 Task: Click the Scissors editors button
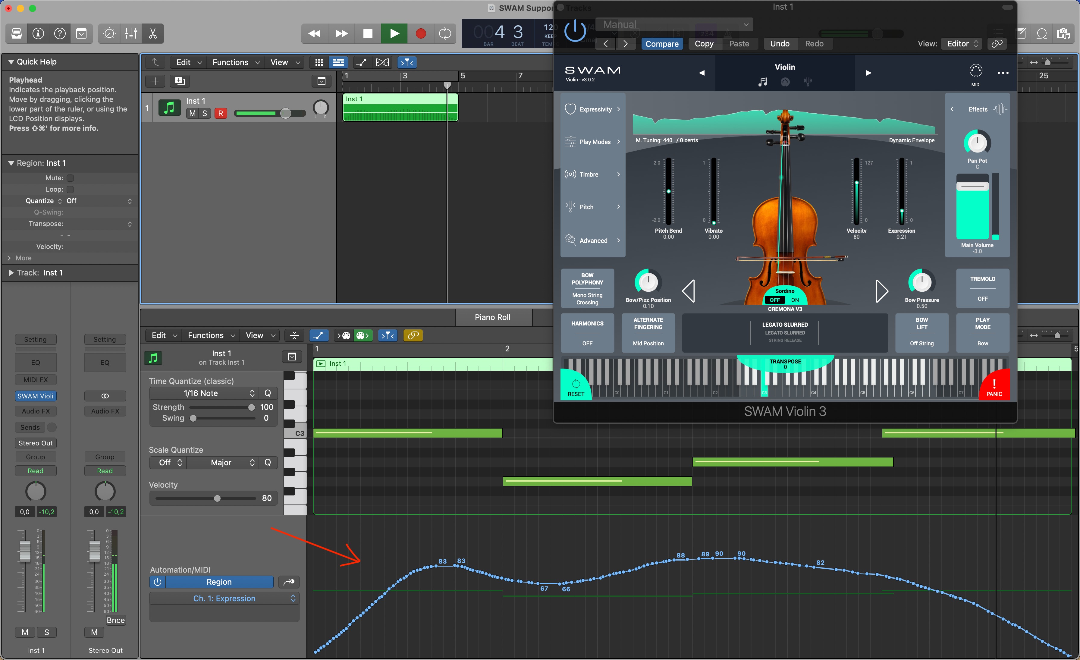[x=152, y=34]
